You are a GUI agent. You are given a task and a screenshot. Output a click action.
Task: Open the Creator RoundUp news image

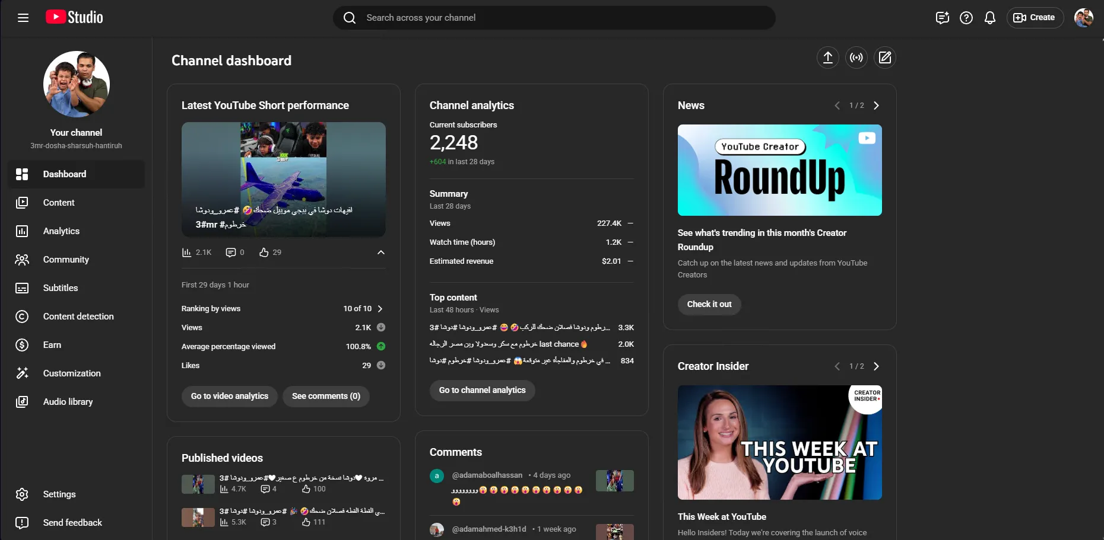tap(780, 170)
